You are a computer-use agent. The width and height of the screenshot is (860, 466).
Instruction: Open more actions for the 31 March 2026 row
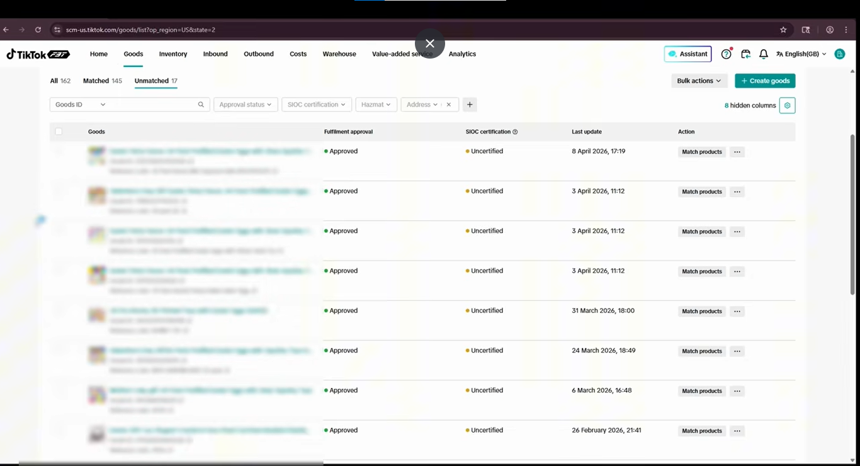coord(737,311)
